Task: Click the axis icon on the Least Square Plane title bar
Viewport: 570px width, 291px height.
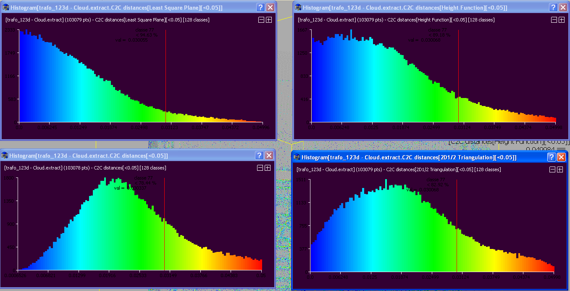Action: tap(5, 7)
